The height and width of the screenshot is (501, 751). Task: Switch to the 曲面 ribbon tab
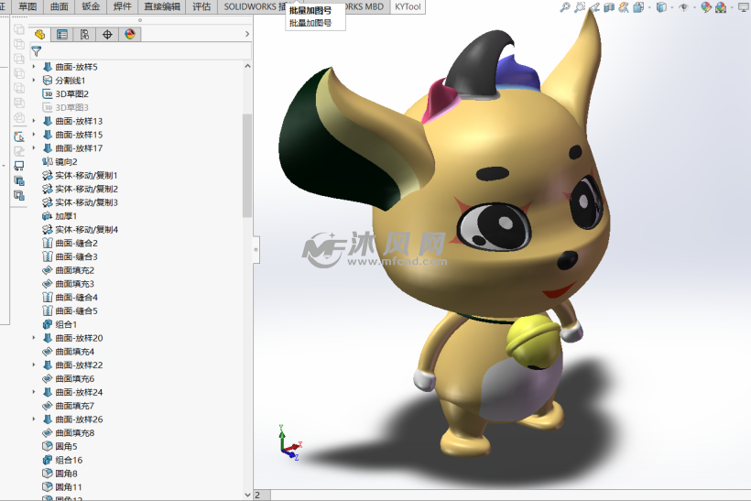coord(60,6)
